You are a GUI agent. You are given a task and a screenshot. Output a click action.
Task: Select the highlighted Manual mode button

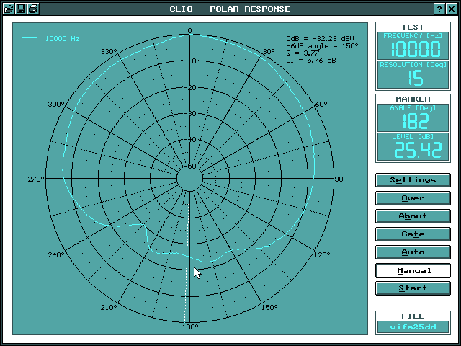coord(413,271)
